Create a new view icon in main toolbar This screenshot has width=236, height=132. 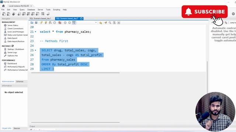(28, 14)
